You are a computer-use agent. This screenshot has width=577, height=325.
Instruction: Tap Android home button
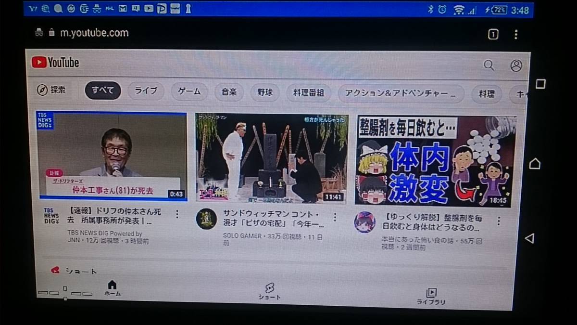point(535,164)
